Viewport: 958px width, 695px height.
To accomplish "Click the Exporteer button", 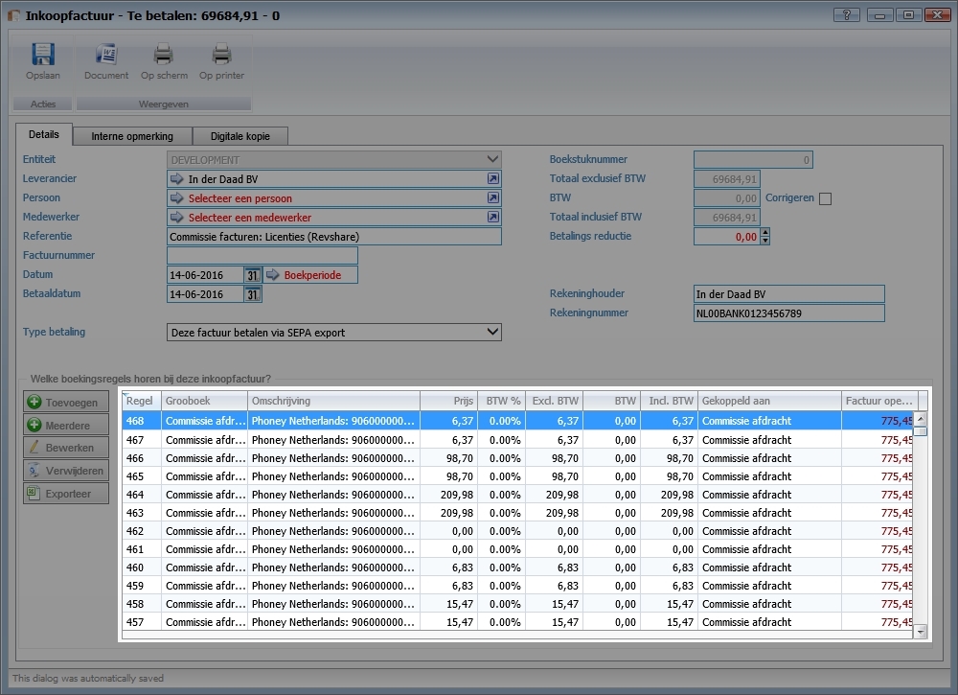I will pyautogui.click(x=66, y=494).
